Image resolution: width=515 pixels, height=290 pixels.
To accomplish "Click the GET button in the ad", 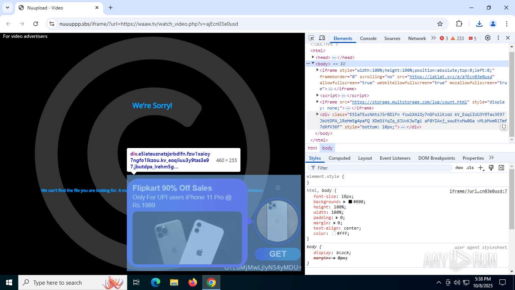I will click(278, 254).
